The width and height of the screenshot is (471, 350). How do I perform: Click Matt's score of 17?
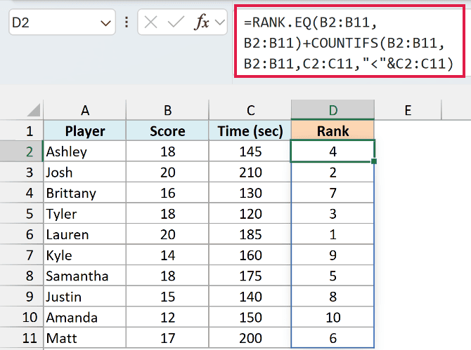pos(167,337)
